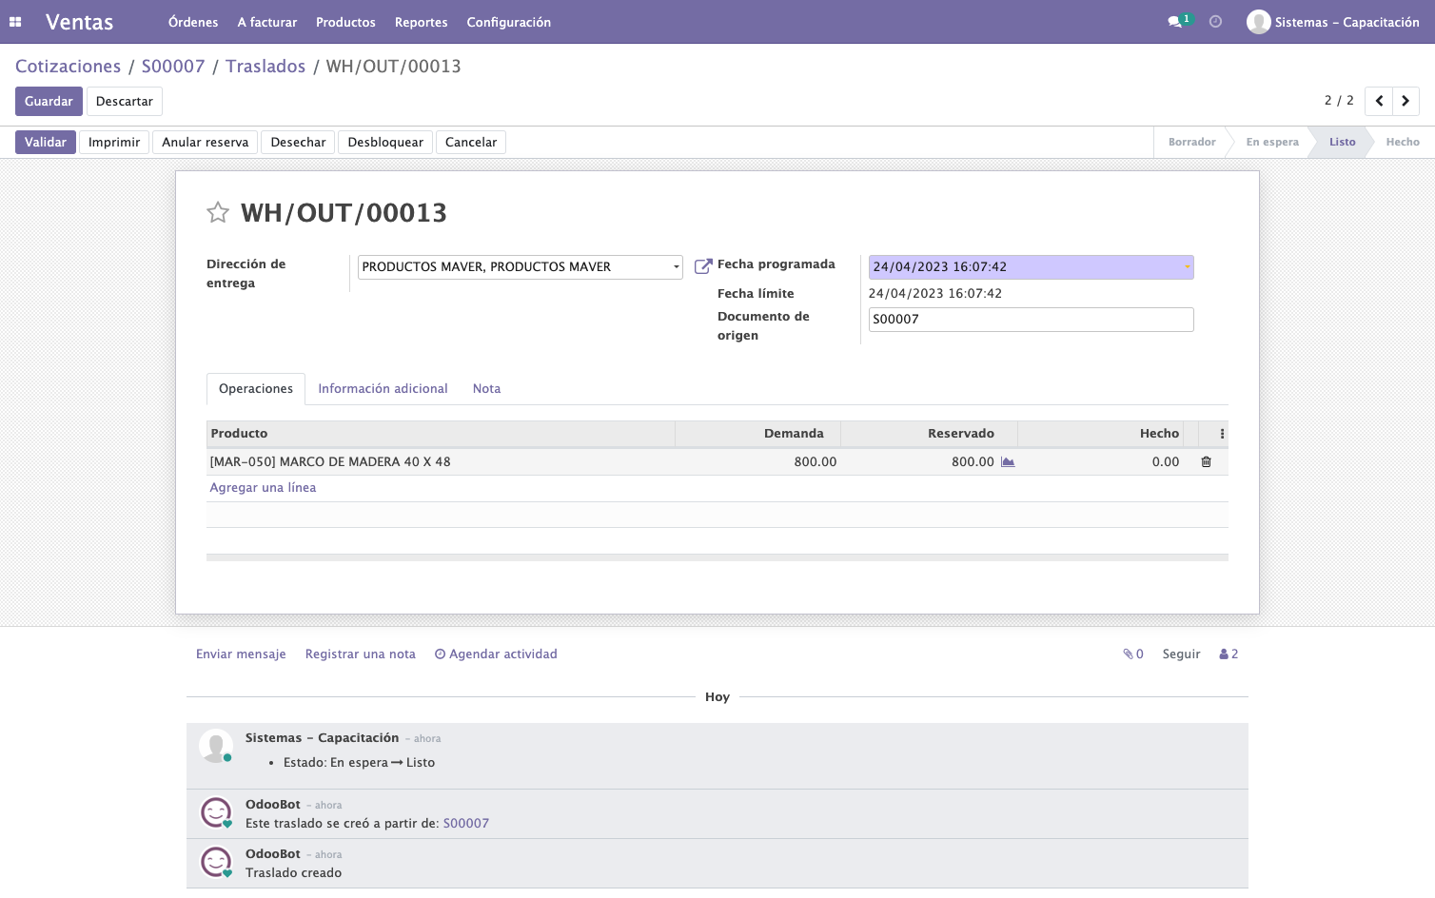Open the Dirección de entrega dropdown
The image size is (1435, 898).
[521, 267]
